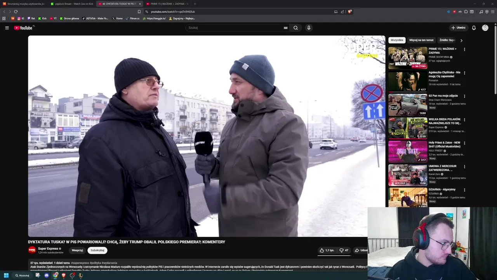Bookmark this page icon
497x280 pixels.
(139, 12)
